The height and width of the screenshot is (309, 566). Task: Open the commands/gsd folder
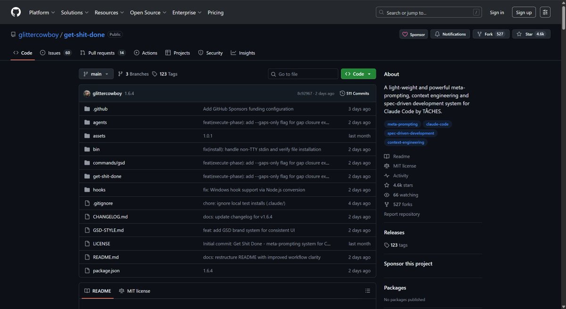[x=109, y=163]
